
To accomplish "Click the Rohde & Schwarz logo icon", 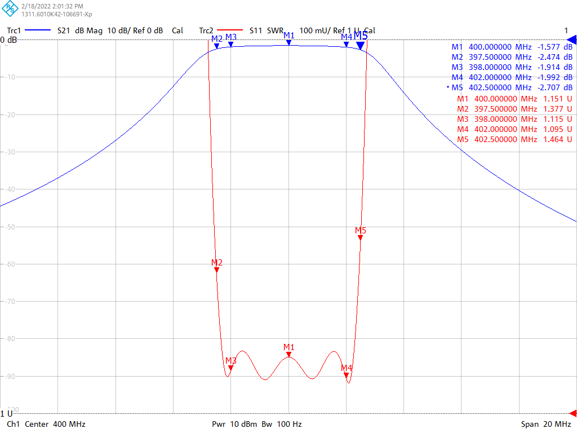I will [x=10, y=8].
